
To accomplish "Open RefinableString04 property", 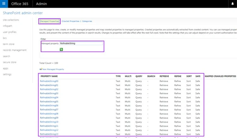I will 49,97.
